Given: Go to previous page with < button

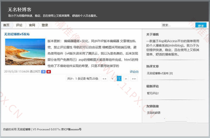Looking at the screenshot, I should pyautogui.click(x=112, y=79).
